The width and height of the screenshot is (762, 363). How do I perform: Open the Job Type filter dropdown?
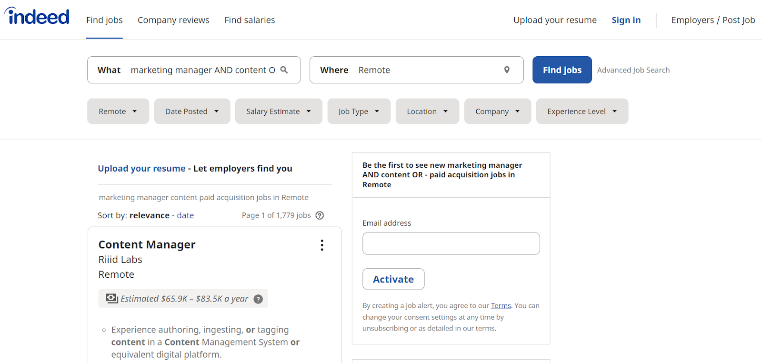(359, 111)
